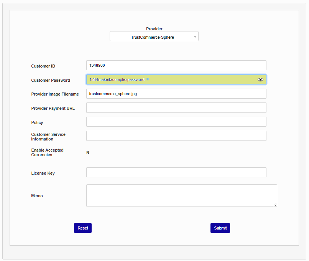Click the Customer ID input field
Viewport: 309px width, 261px height.
click(176, 66)
